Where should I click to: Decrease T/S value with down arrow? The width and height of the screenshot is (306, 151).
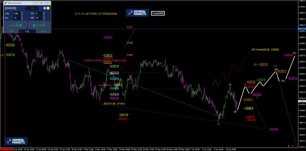click(x=44, y=14)
